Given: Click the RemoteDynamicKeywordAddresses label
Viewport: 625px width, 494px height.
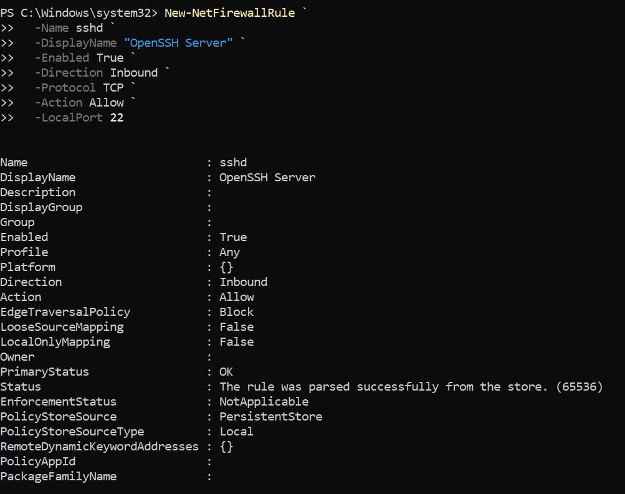Looking at the screenshot, I should tap(99, 447).
